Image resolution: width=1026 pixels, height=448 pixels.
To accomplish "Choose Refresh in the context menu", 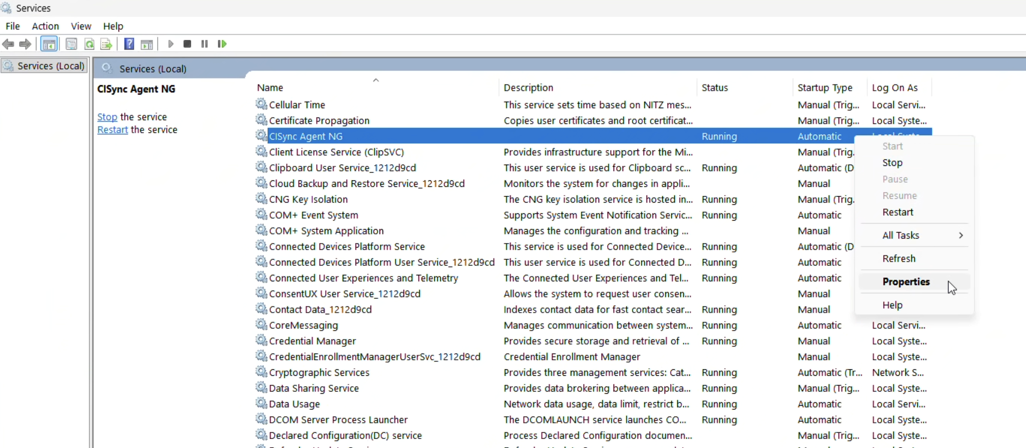I will pyautogui.click(x=914, y=259).
